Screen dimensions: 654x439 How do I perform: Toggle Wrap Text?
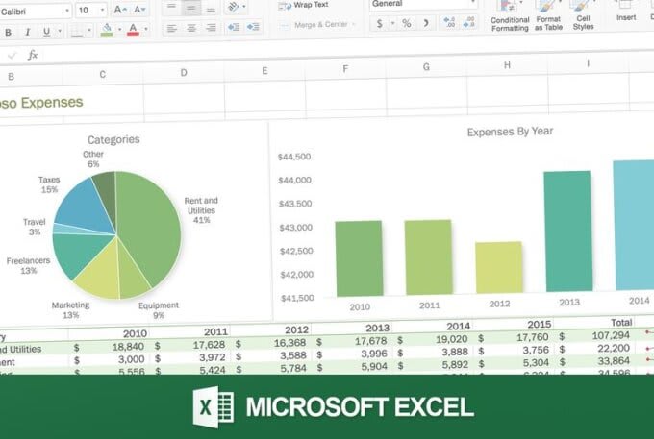click(x=303, y=6)
